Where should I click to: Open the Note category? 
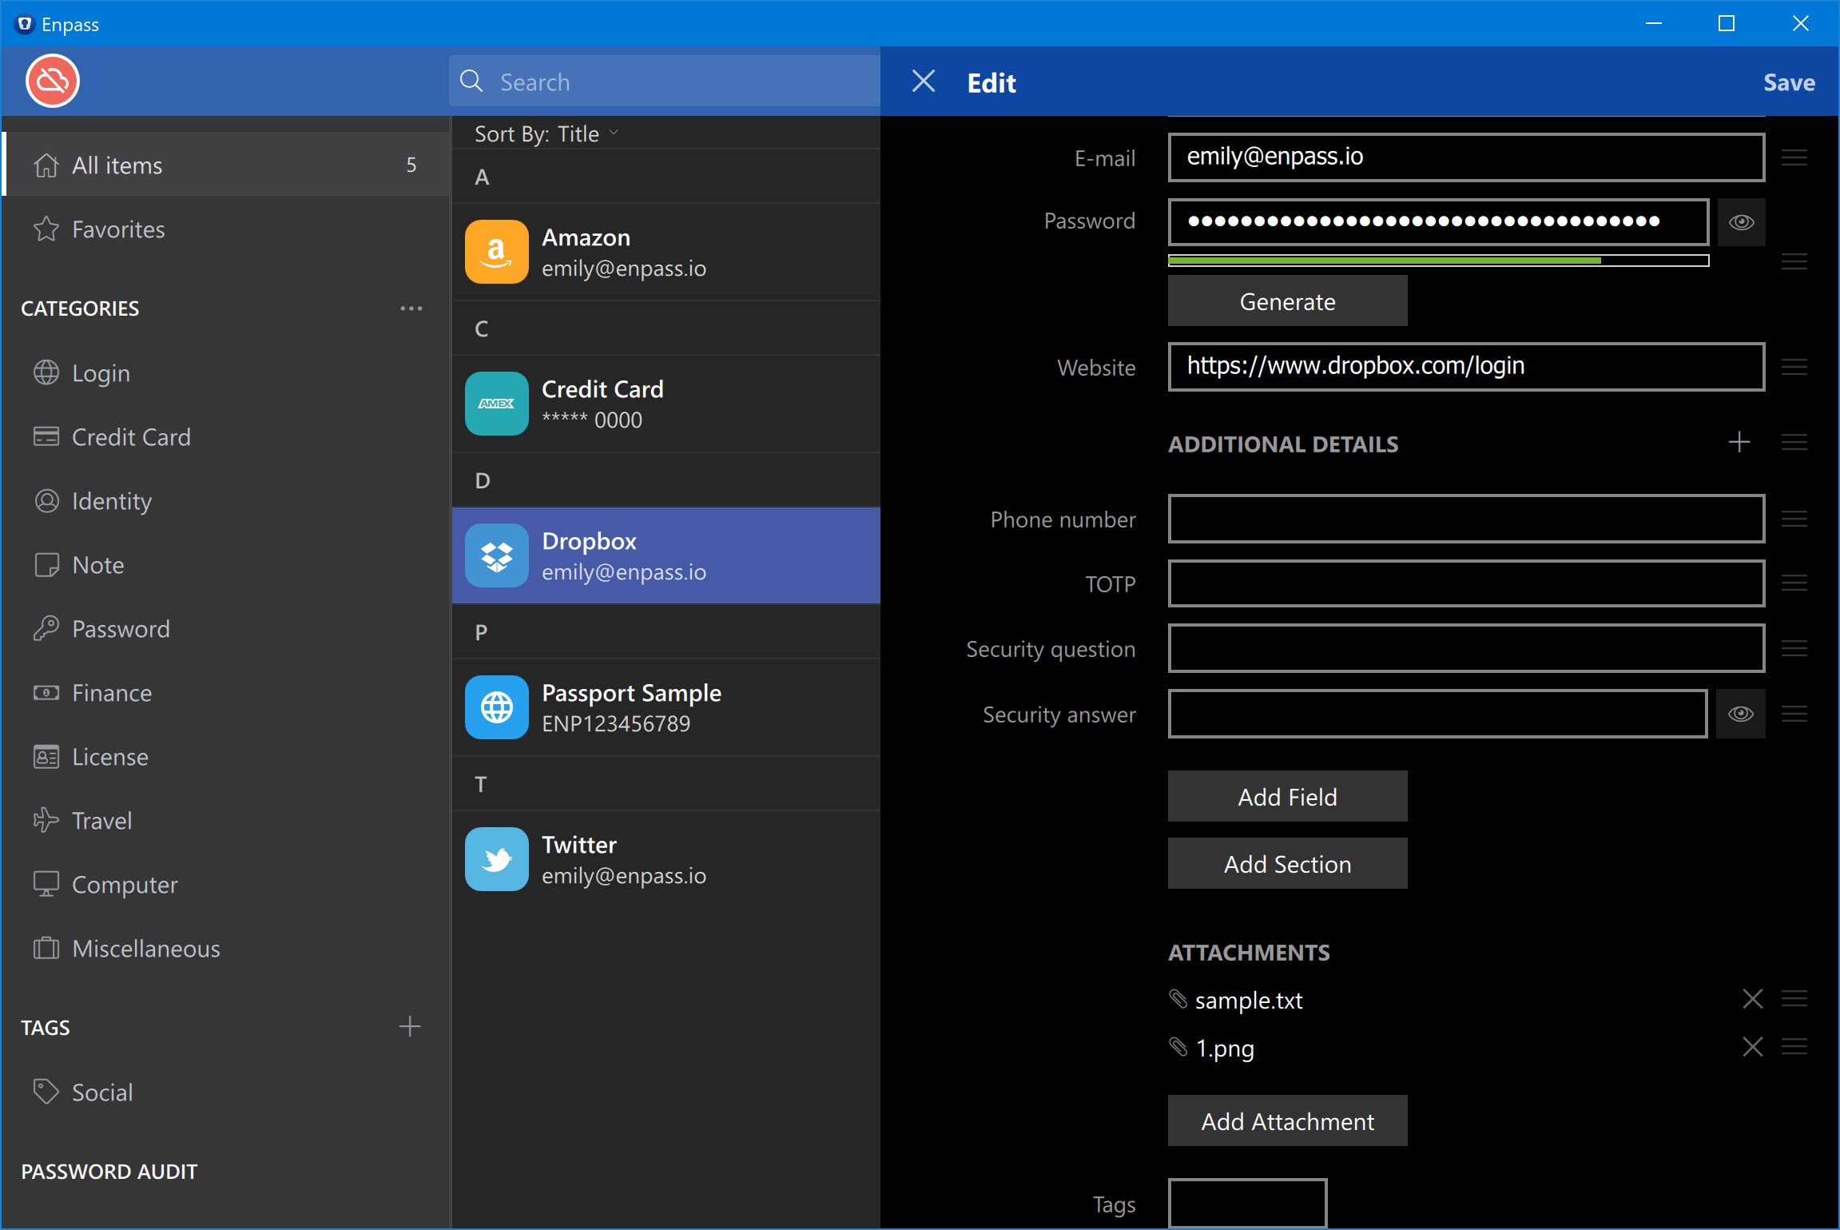pyautogui.click(x=227, y=564)
